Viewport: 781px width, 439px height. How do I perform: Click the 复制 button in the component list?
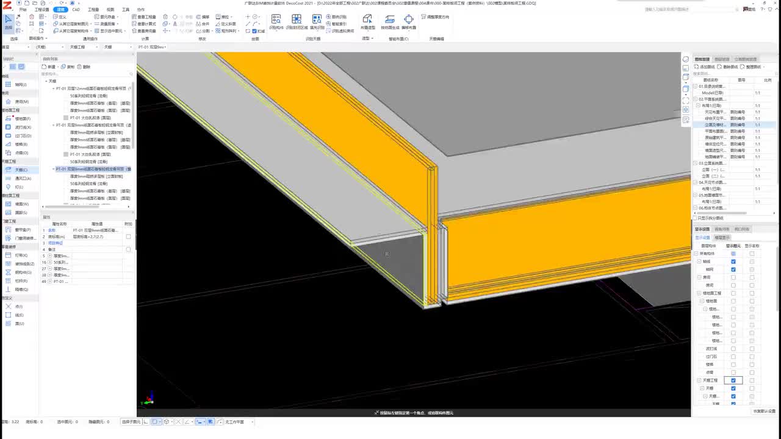click(68, 66)
